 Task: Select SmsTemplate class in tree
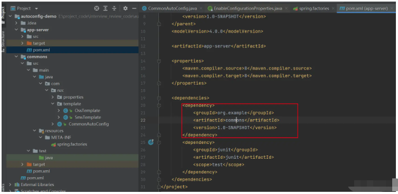[x=82, y=117]
